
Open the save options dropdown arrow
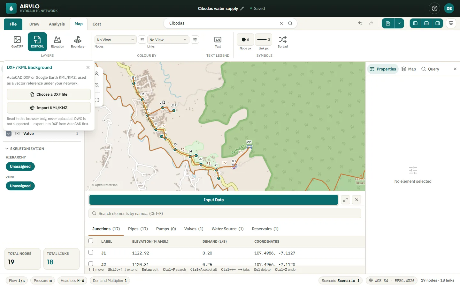tap(399, 23)
